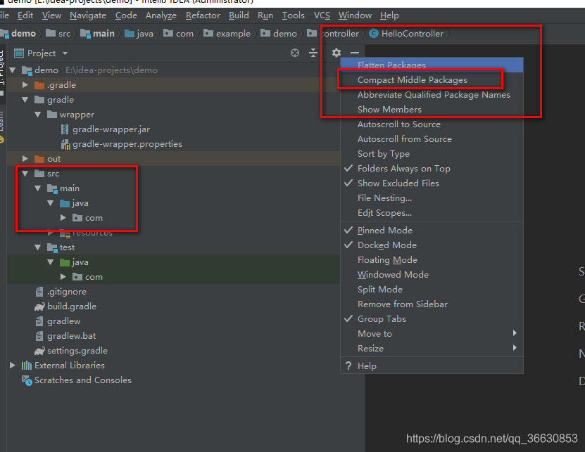Image resolution: width=585 pixels, height=452 pixels.
Task: Collapse the gradle folder node
Action: coord(25,100)
